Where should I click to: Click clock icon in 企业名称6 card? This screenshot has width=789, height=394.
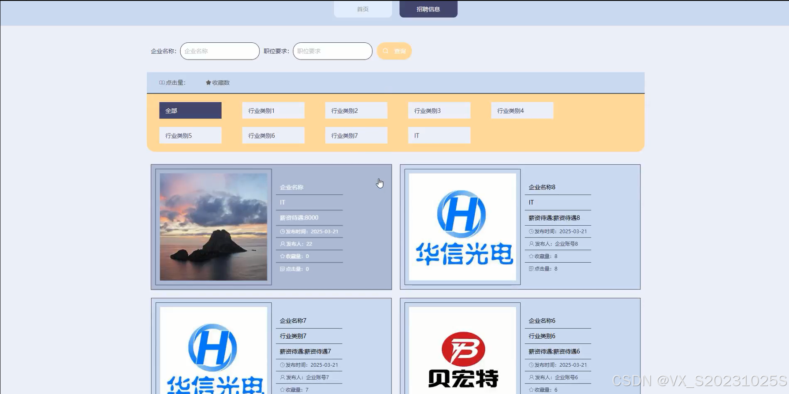pos(531,365)
